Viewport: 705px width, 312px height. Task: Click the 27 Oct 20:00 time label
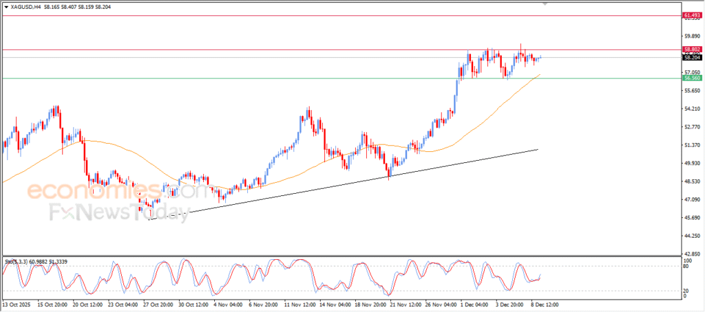pos(158,304)
